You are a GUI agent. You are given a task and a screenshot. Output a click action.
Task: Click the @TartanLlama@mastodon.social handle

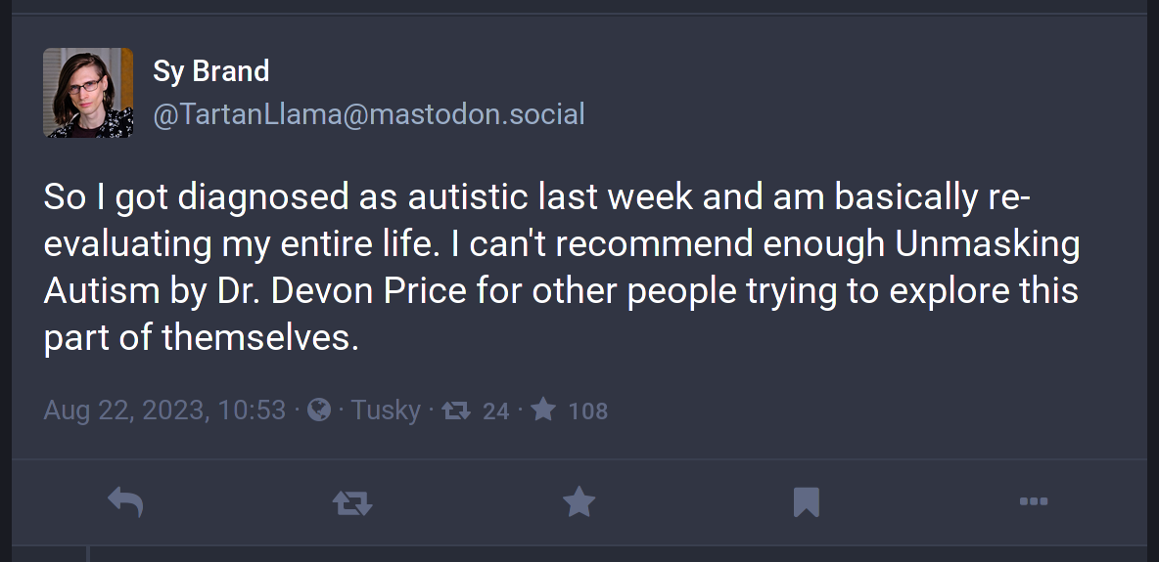click(369, 114)
